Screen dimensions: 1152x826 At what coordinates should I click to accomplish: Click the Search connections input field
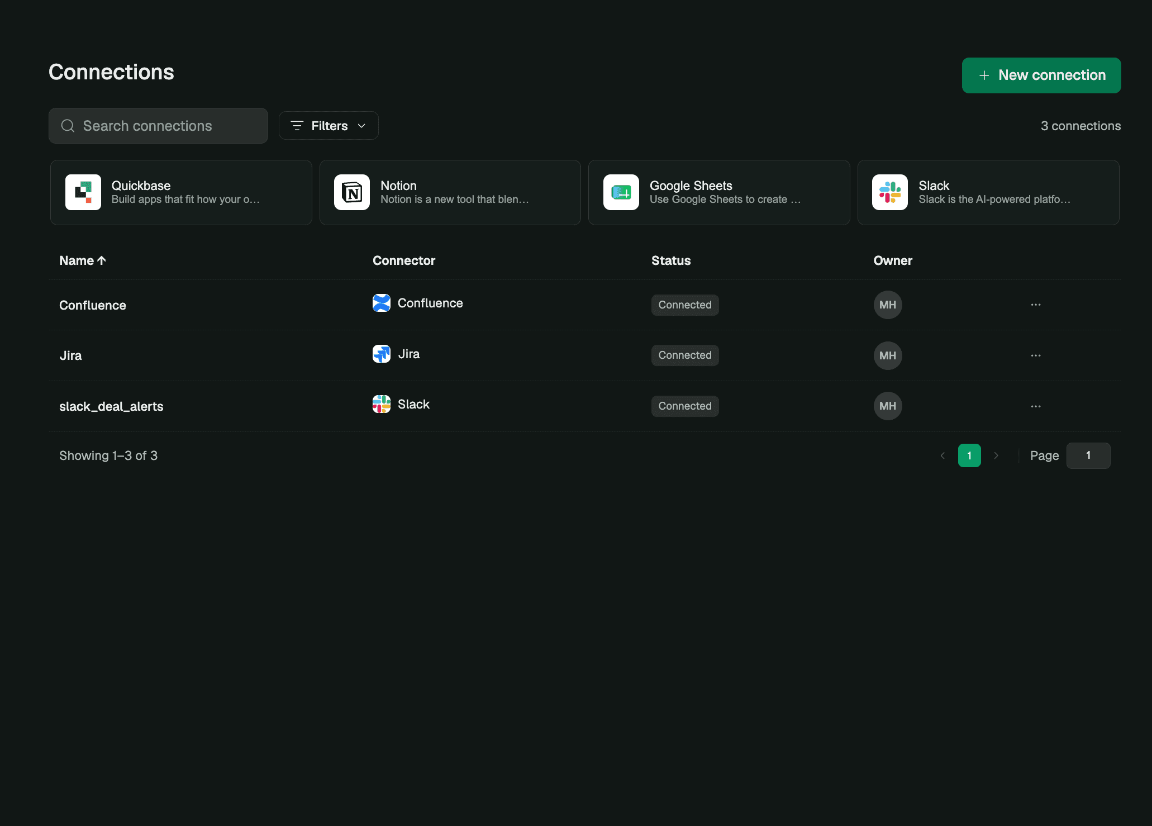pyautogui.click(x=158, y=126)
